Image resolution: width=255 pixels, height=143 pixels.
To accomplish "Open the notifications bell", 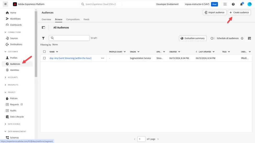I will coord(241,4).
